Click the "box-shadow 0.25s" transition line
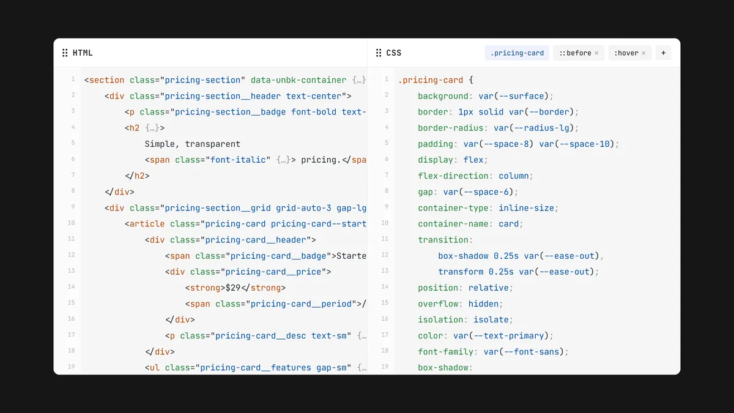Screen dimensions: 734x413 click(521, 256)
